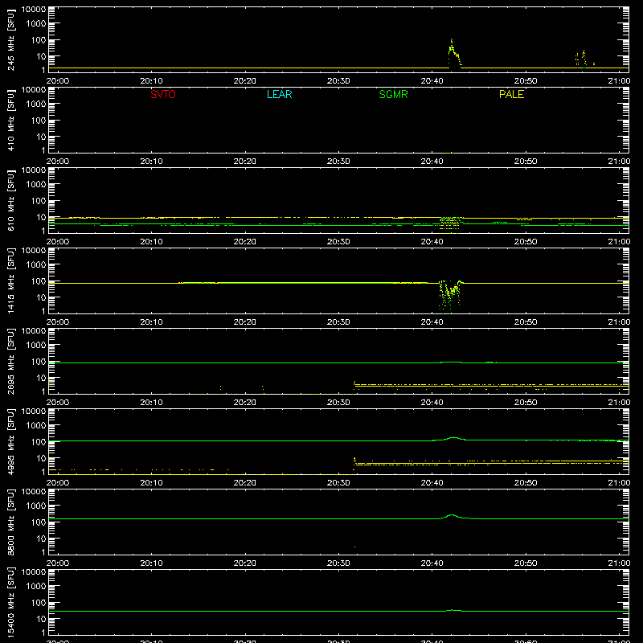Screen dimensions: 643x643
Task: Click the 20:20 tick label under 610 MHz panel
Action: 245,242
